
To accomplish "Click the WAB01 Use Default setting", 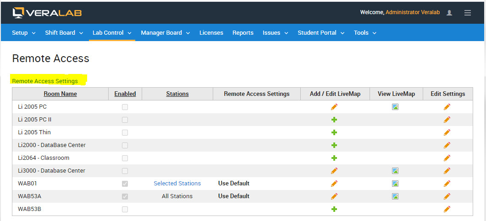I will click(x=234, y=184).
